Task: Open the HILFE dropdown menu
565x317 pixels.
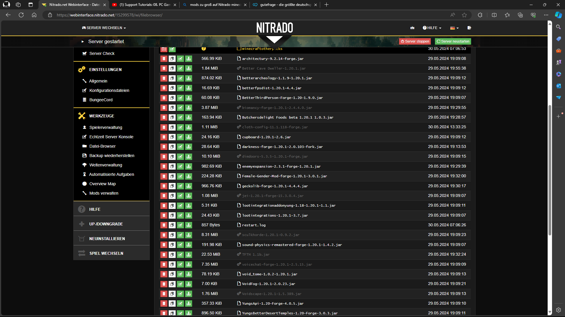Action: coord(432,28)
